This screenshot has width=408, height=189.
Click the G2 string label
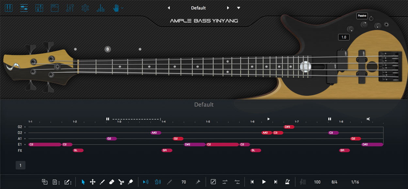pos(20,127)
